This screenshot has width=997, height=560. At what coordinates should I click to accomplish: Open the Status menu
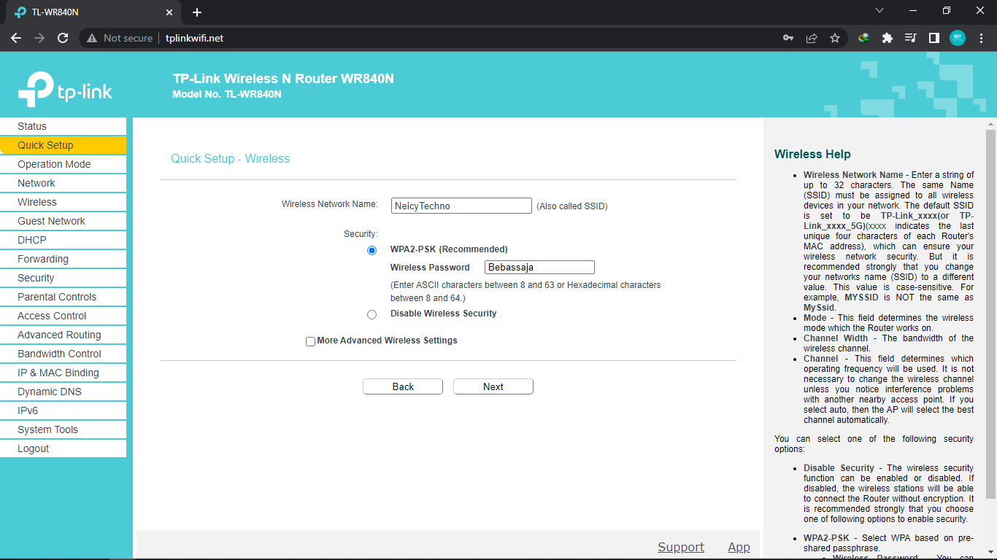63,126
